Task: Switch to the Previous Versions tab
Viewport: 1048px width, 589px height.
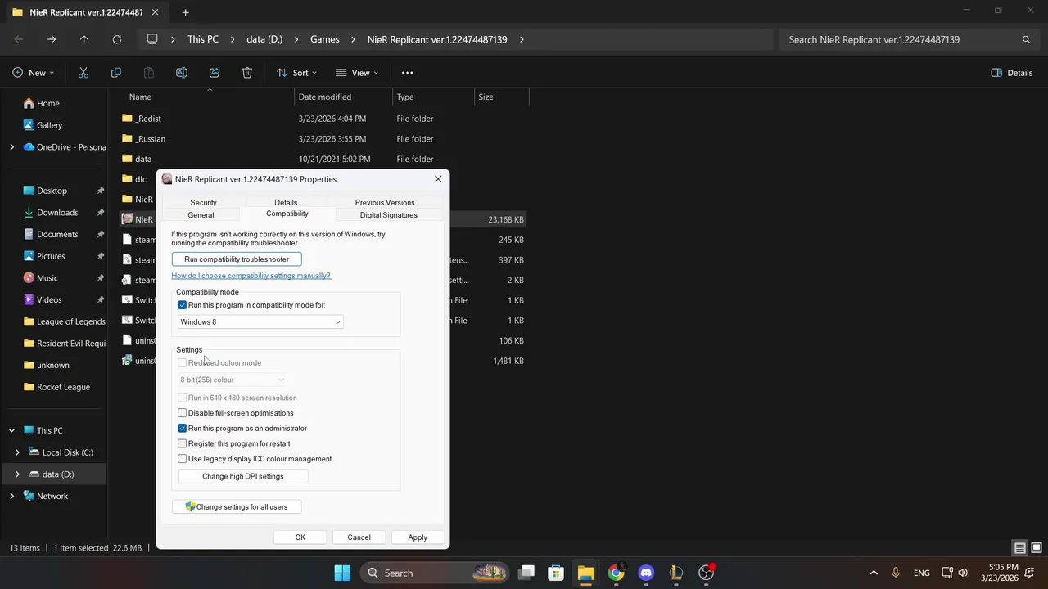Action: point(385,202)
